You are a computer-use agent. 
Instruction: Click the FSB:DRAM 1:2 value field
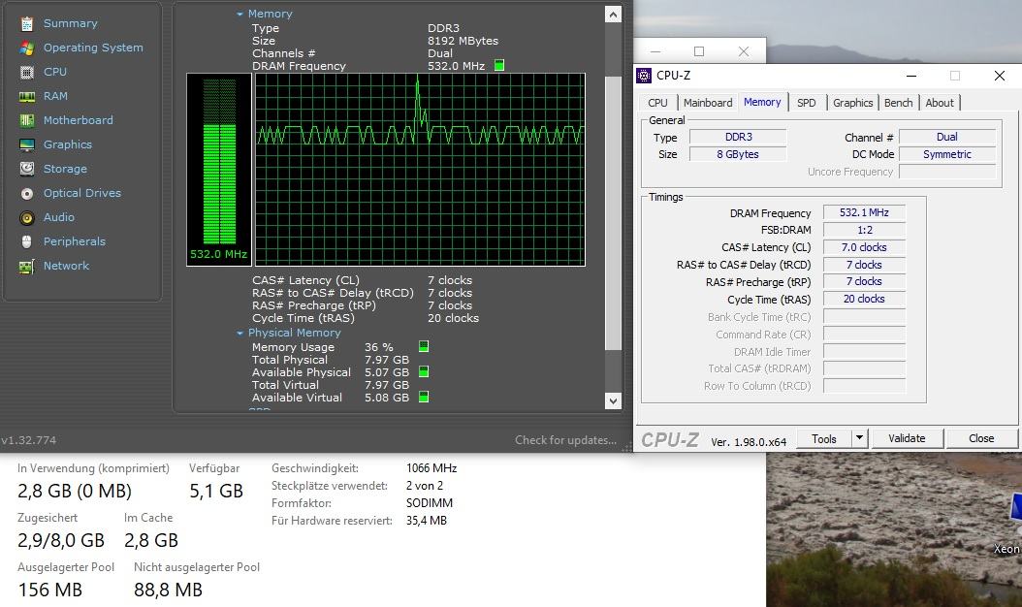click(x=864, y=230)
